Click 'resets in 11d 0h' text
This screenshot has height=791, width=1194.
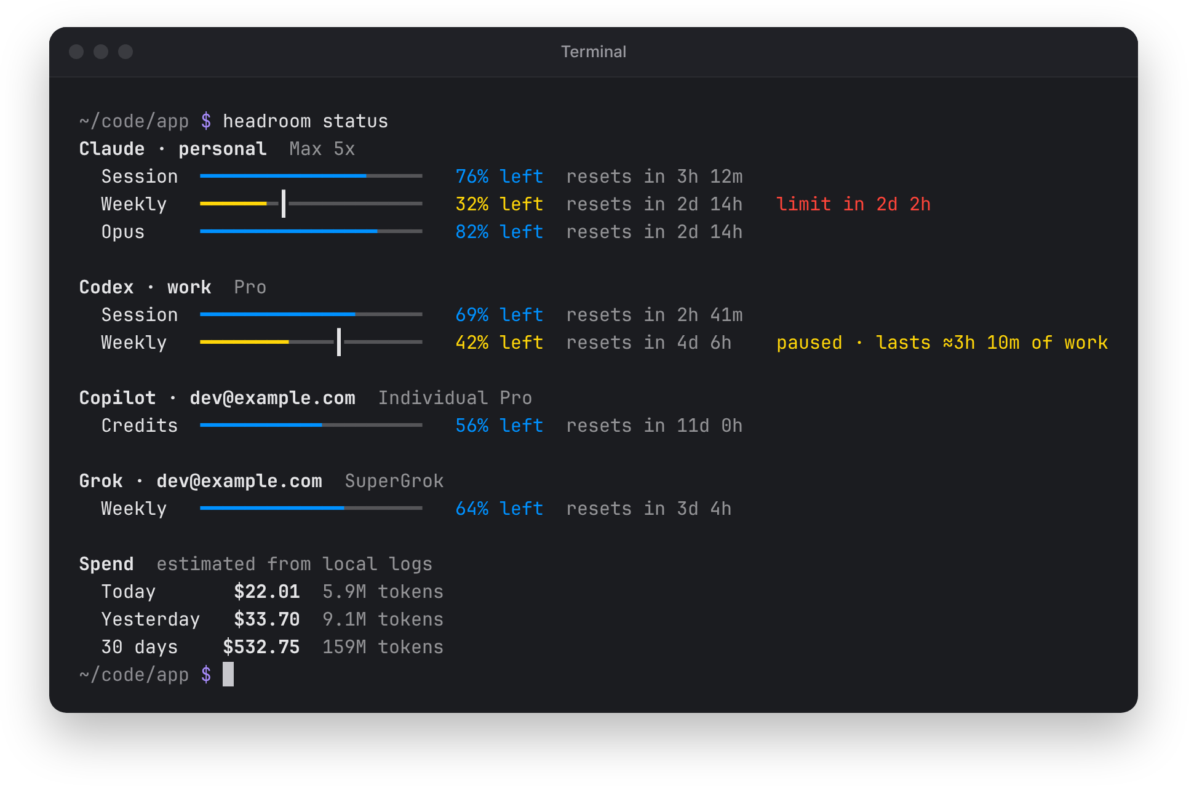point(655,426)
